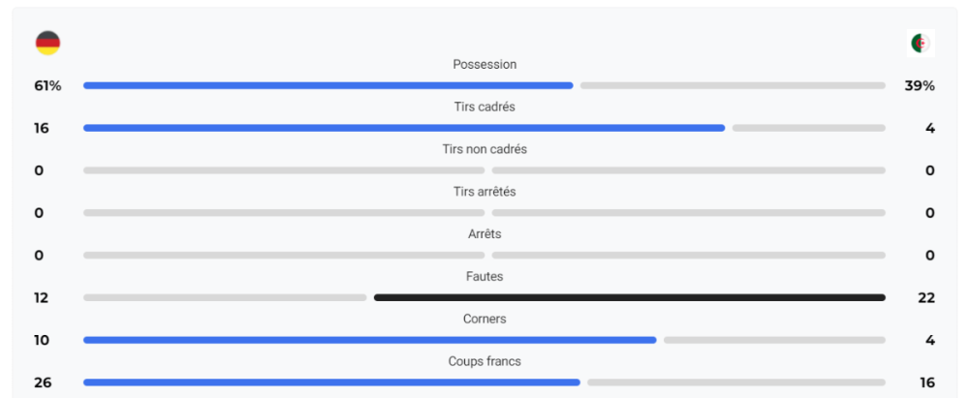Click the Fautes label
This screenshot has width=969, height=398.
click(484, 276)
